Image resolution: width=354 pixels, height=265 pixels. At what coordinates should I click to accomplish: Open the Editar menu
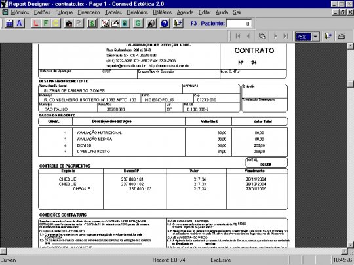(x=205, y=12)
